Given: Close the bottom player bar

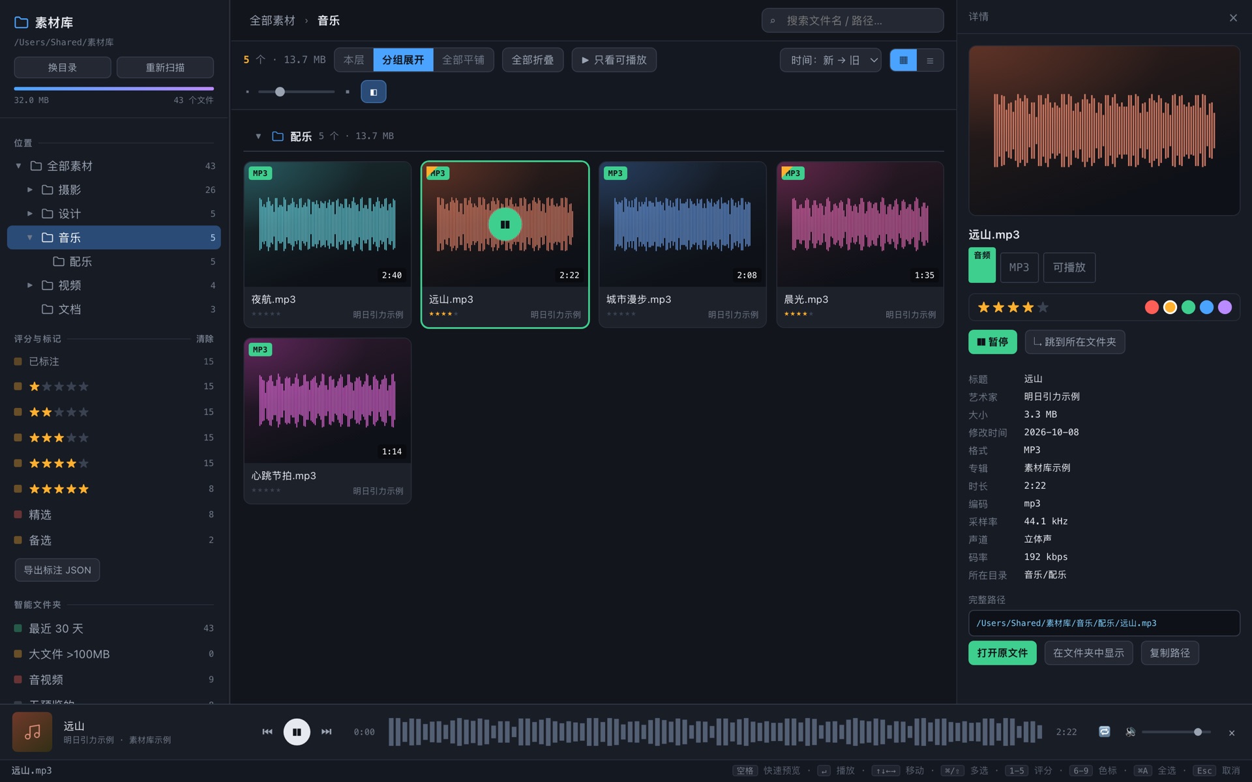Looking at the screenshot, I should 1232,732.
